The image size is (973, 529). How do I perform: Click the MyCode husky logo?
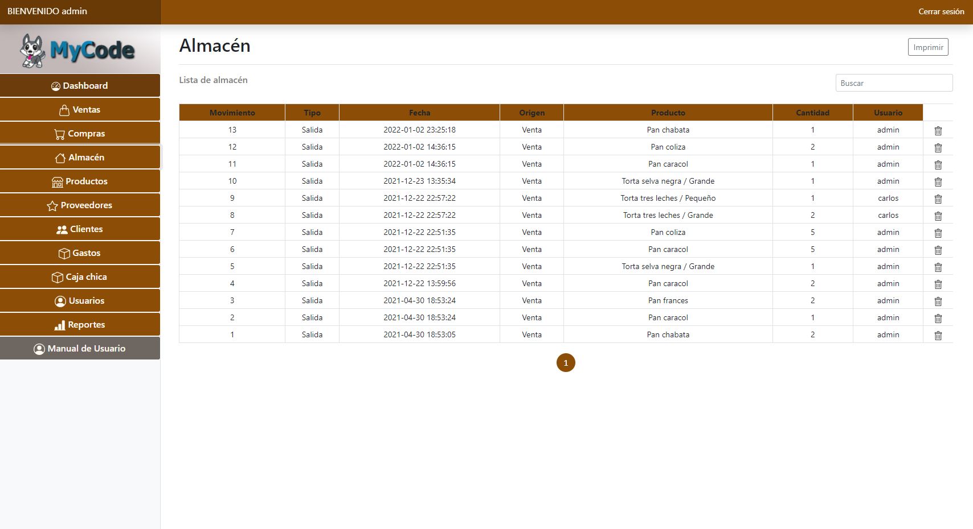click(79, 50)
